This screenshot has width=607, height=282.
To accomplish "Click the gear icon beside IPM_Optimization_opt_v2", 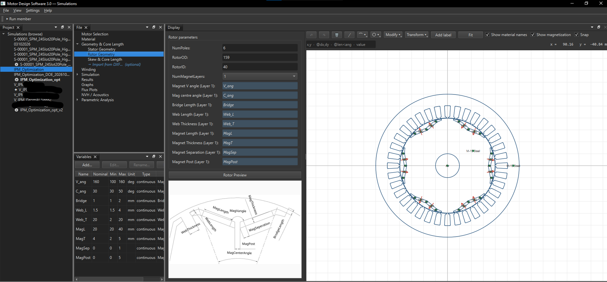I will coord(16,110).
